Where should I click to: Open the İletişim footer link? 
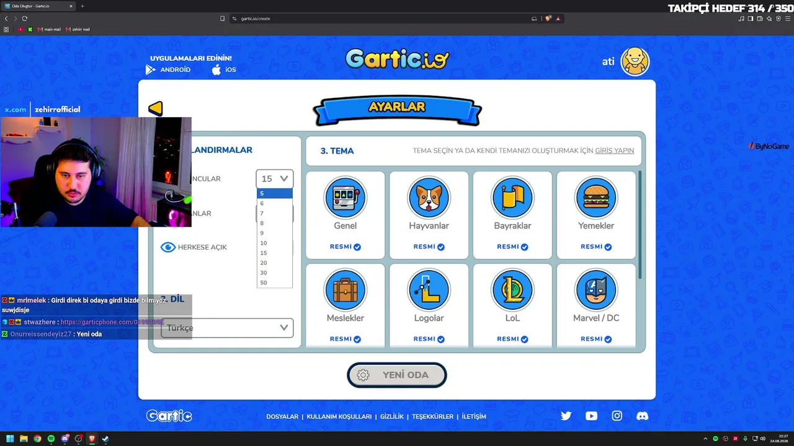tap(474, 417)
